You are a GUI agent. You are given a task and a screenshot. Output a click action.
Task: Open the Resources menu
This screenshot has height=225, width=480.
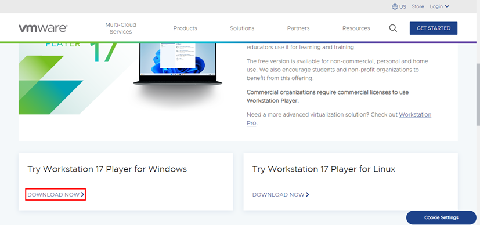point(356,28)
